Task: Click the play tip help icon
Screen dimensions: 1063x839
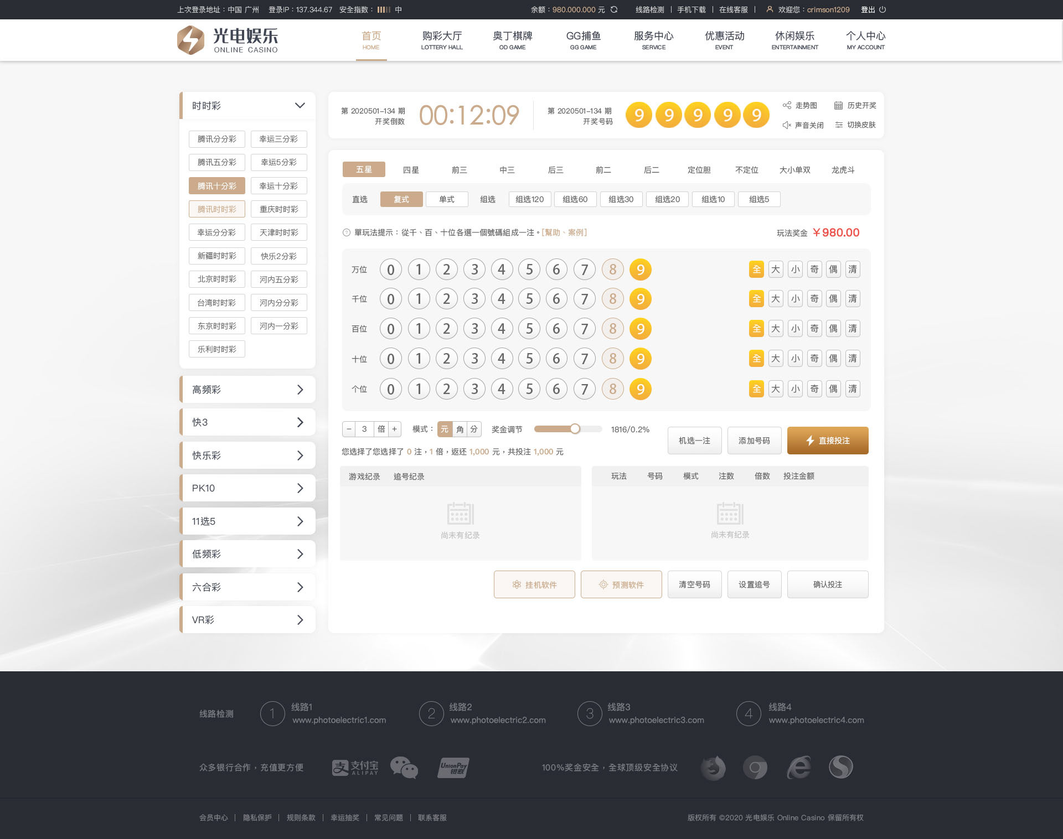Action: click(347, 232)
